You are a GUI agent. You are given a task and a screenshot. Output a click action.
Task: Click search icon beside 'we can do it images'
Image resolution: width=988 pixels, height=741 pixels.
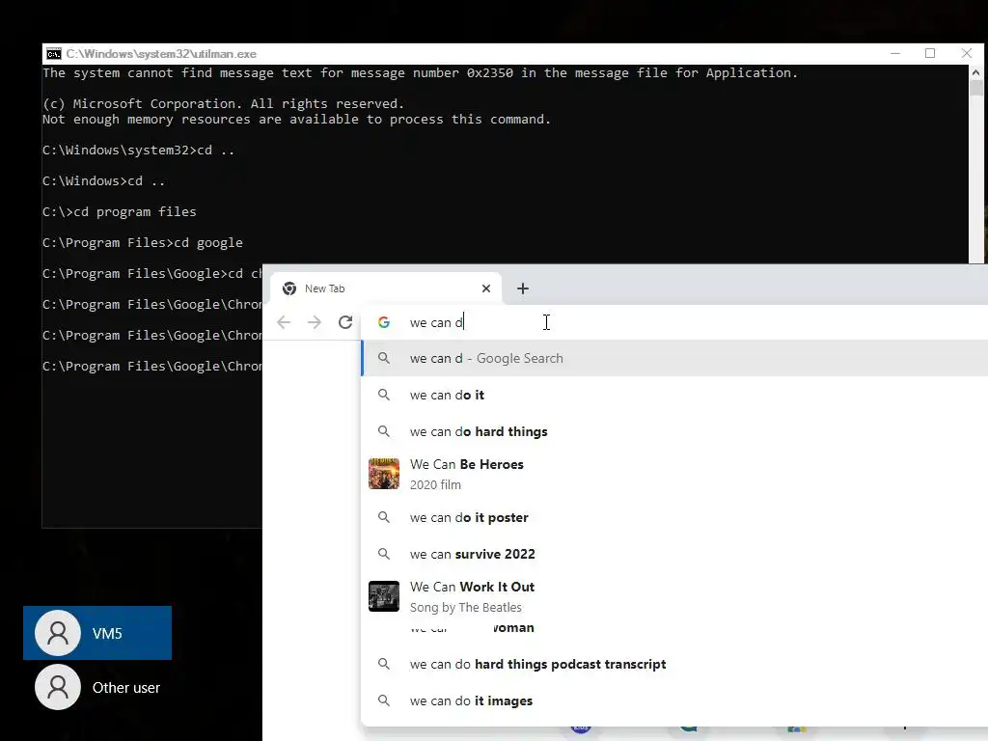384,700
